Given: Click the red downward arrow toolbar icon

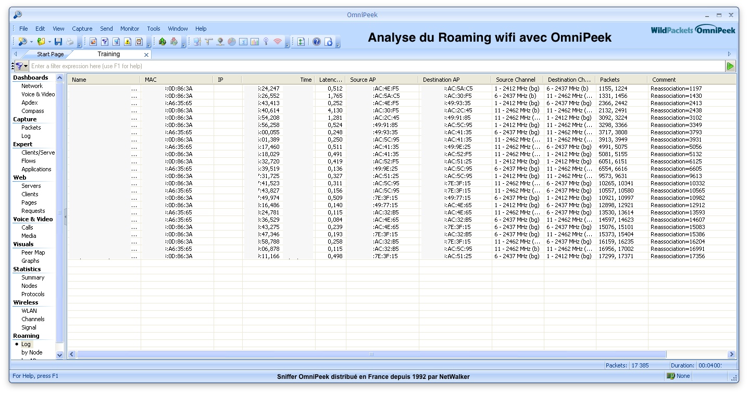Looking at the screenshot, I should [x=174, y=42].
